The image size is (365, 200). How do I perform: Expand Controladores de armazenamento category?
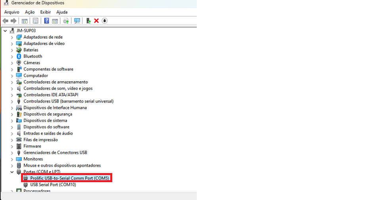(12, 82)
